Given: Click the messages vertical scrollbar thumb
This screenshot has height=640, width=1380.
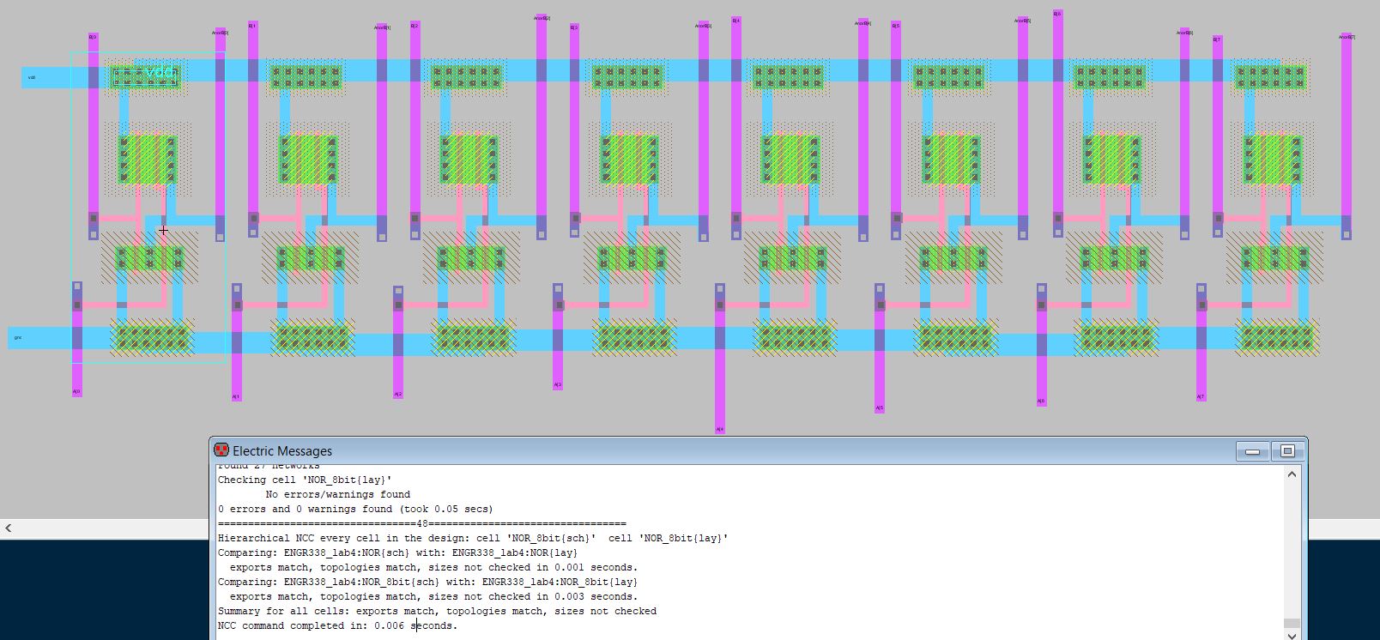Looking at the screenshot, I should 1291,624.
